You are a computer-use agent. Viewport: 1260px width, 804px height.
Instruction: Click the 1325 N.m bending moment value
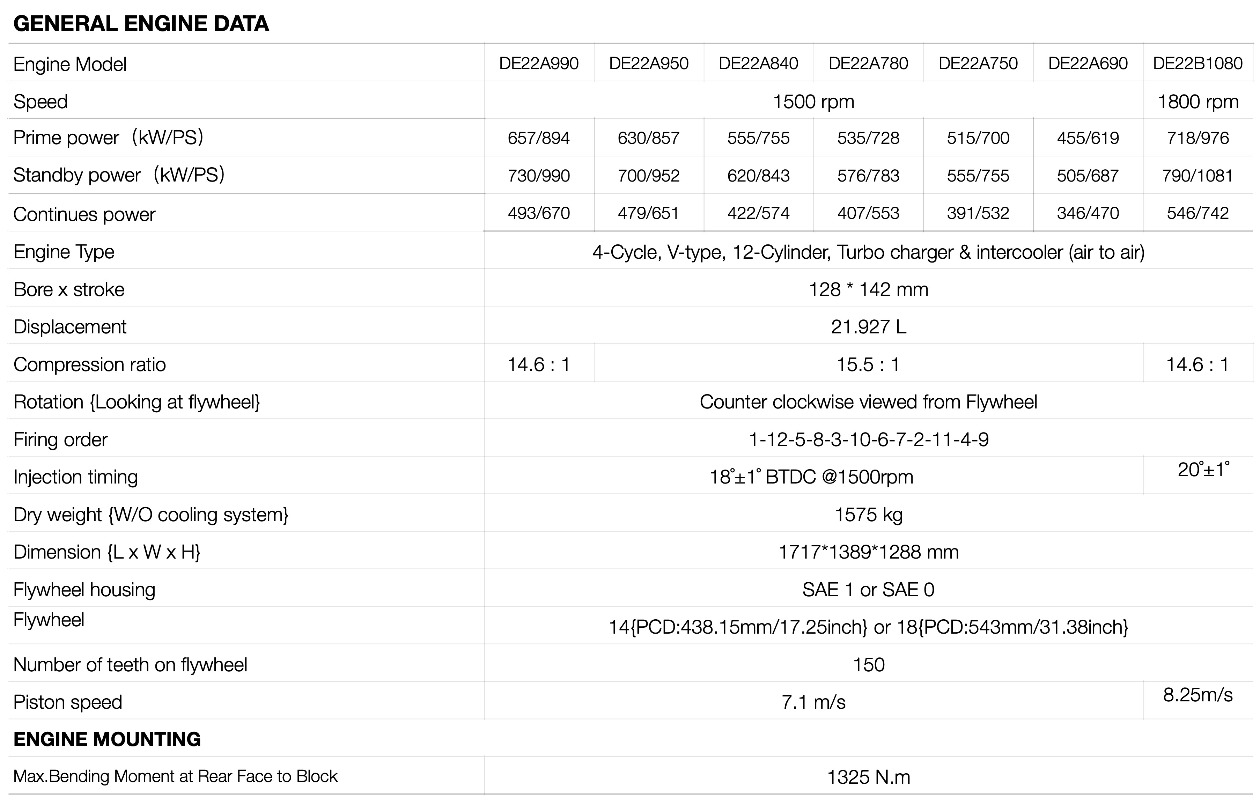[869, 777]
